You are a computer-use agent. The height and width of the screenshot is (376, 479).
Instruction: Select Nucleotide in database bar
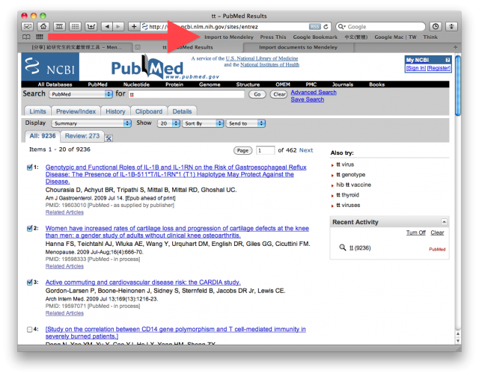136,84
